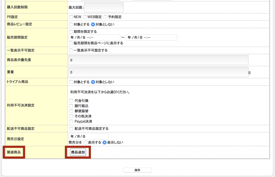
Task: Disable その他決済 payment method
Action: [71, 116]
